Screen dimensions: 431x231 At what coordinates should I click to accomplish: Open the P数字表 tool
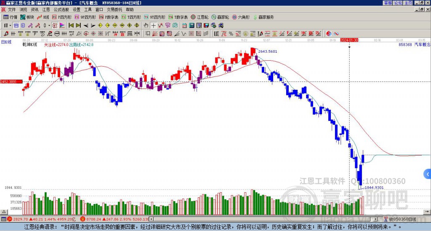pyautogui.click(x=109, y=17)
